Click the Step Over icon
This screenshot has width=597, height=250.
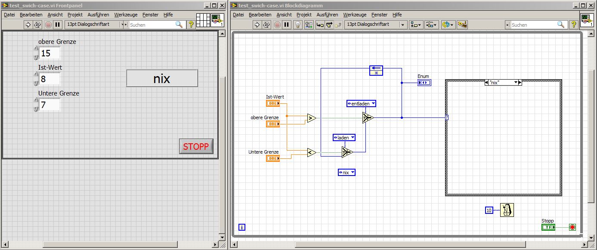329,25
